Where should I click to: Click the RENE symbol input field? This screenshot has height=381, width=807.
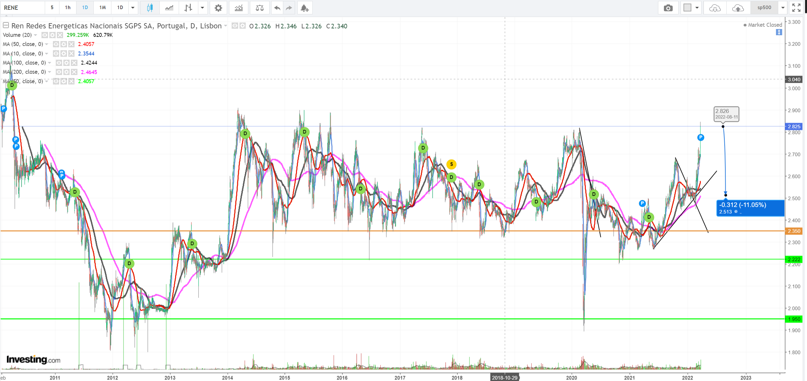[x=23, y=8]
